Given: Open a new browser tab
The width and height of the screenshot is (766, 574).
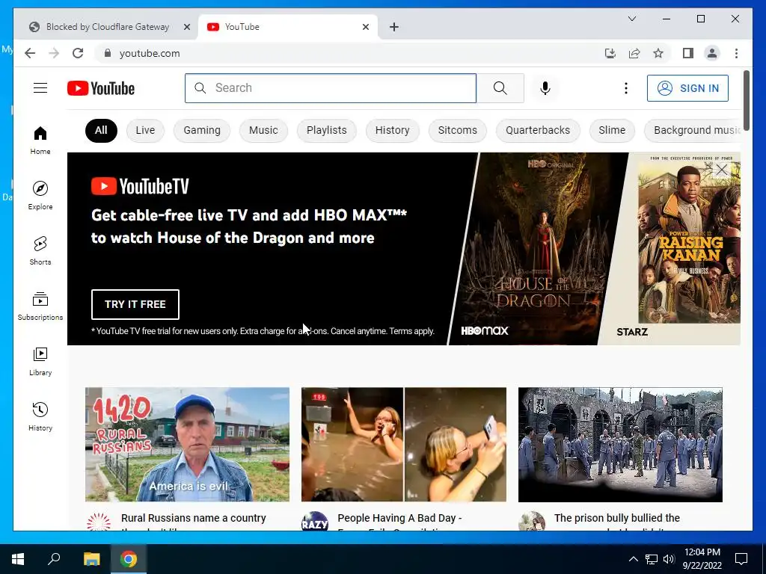Looking at the screenshot, I should pyautogui.click(x=394, y=27).
